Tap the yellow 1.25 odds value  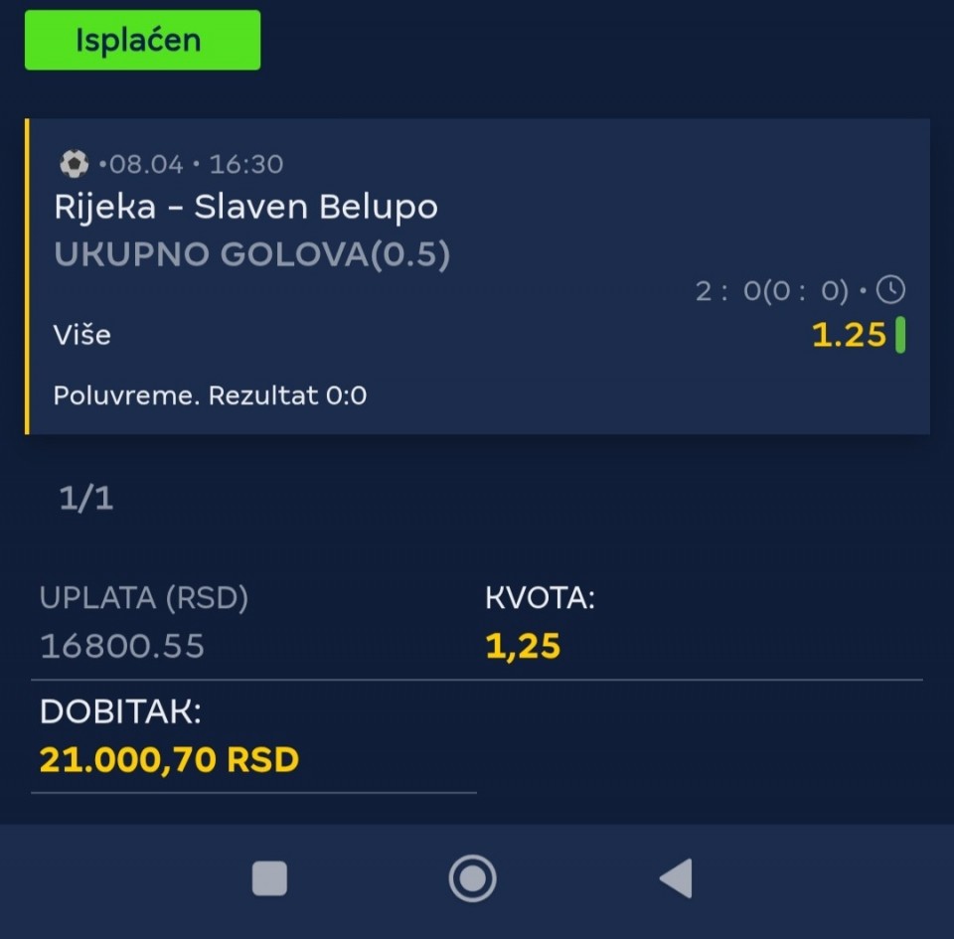coord(849,335)
